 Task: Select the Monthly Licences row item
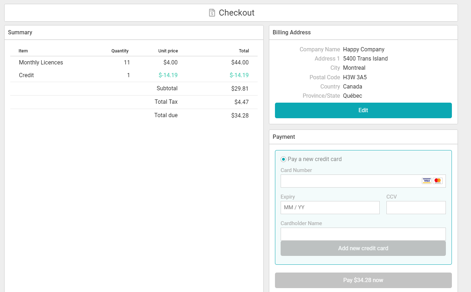pyautogui.click(x=41, y=62)
